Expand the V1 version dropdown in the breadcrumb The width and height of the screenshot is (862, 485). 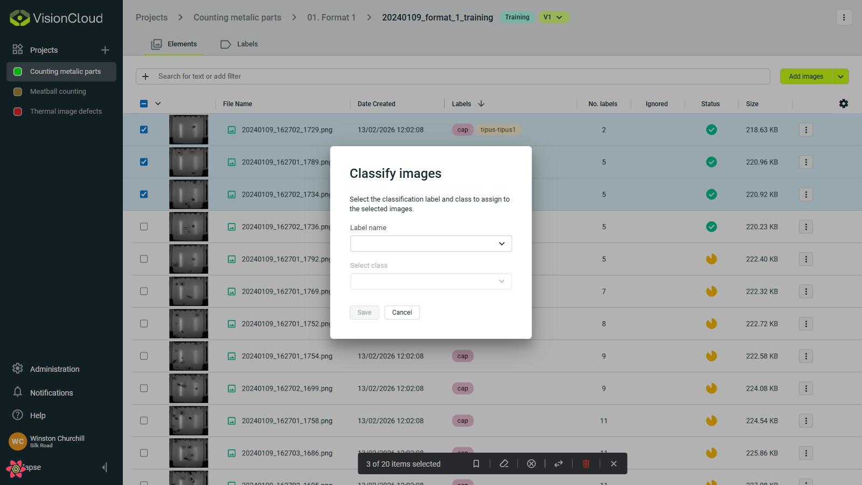pyautogui.click(x=554, y=17)
